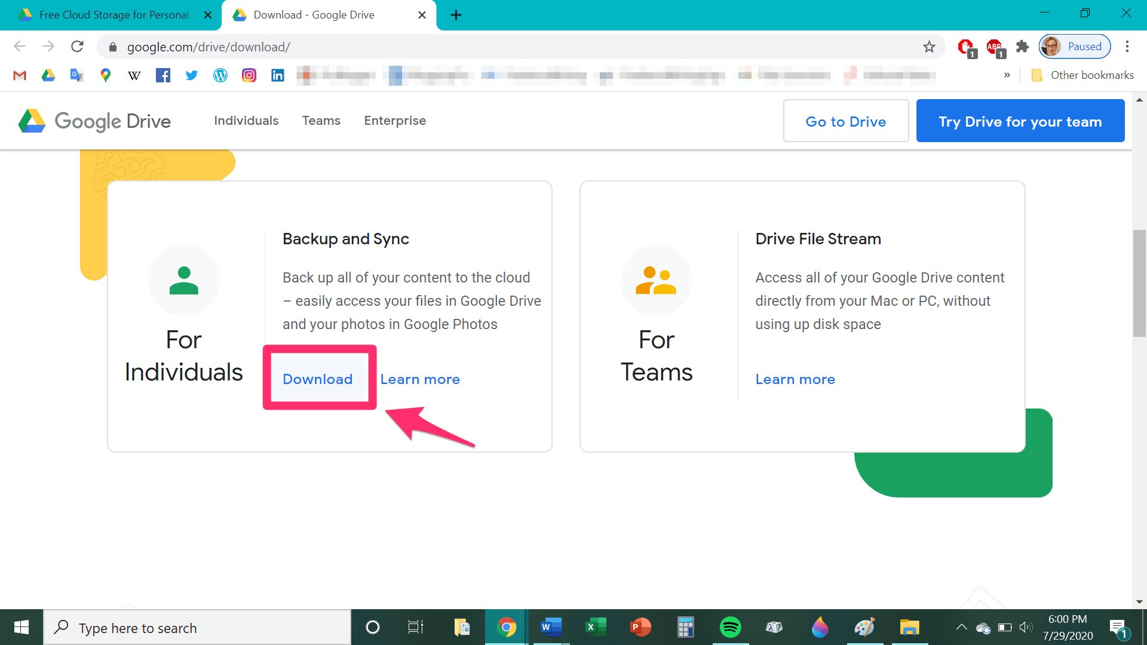Viewport: 1147px width, 645px height.
Task: Click the page's vertical scrollbar thumb
Action: coord(1139,284)
